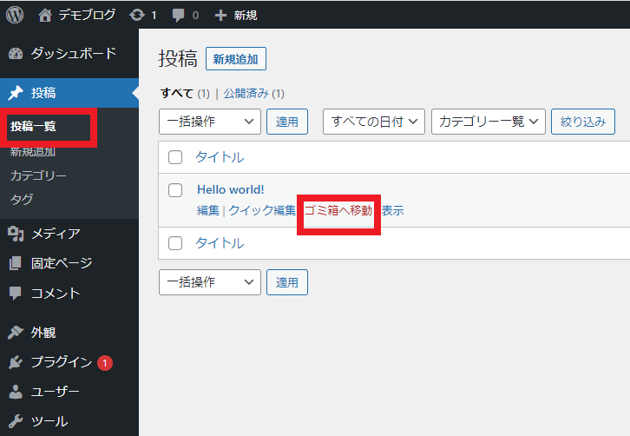630x436 pixels.
Task: Click ゴミ箱へ移動 link under Hello world!
Action: tap(338, 211)
